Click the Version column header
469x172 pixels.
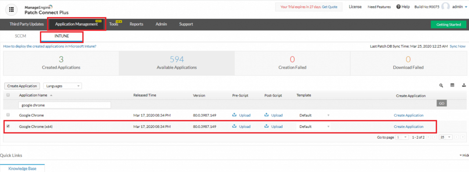[x=199, y=95]
